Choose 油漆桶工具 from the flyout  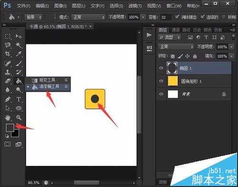click(x=48, y=87)
